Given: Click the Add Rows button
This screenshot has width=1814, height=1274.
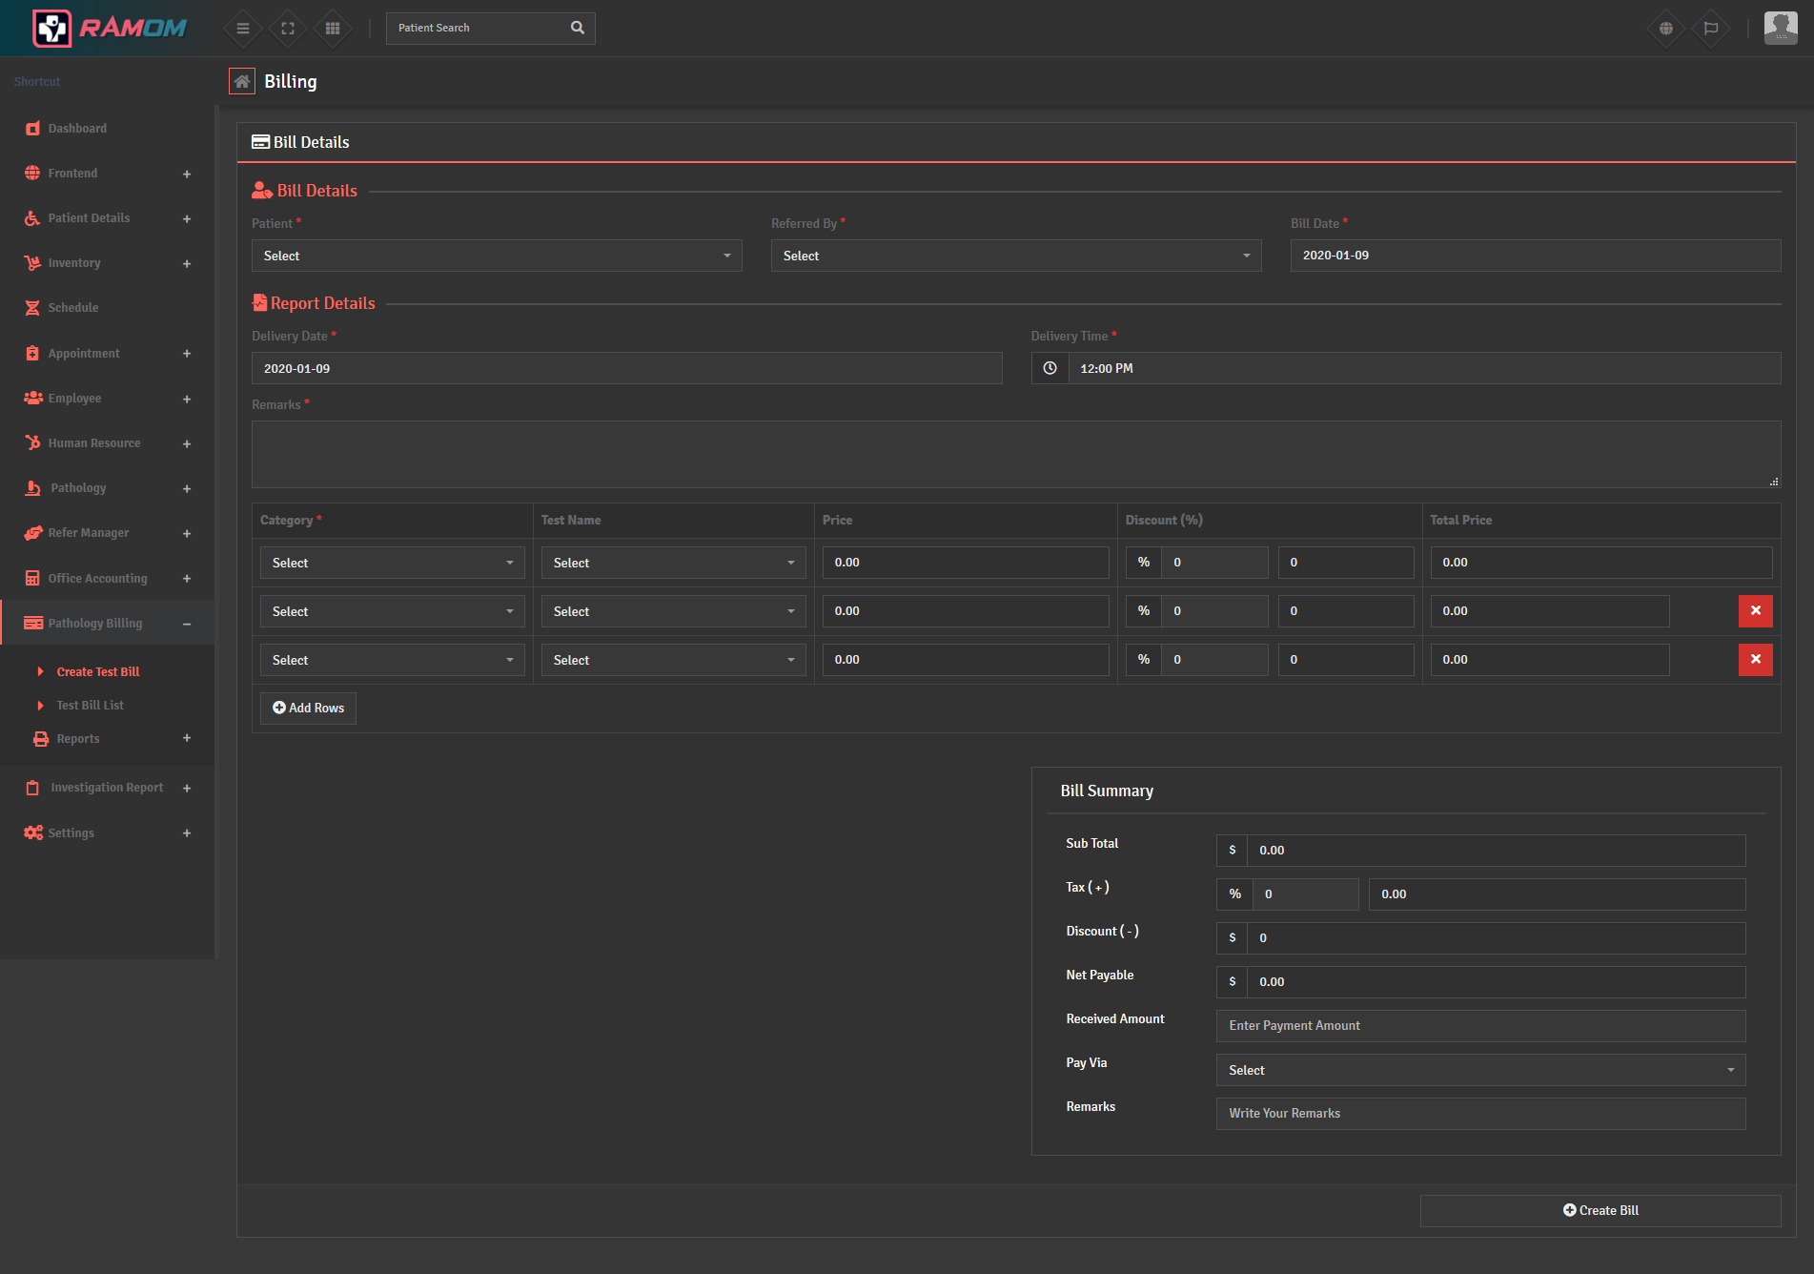Looking at the screenshot, I should (x=307, y=708).
